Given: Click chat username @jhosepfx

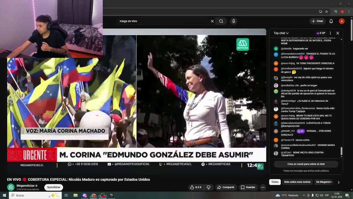Looking at the screenshot, I should tap(287, 77).
